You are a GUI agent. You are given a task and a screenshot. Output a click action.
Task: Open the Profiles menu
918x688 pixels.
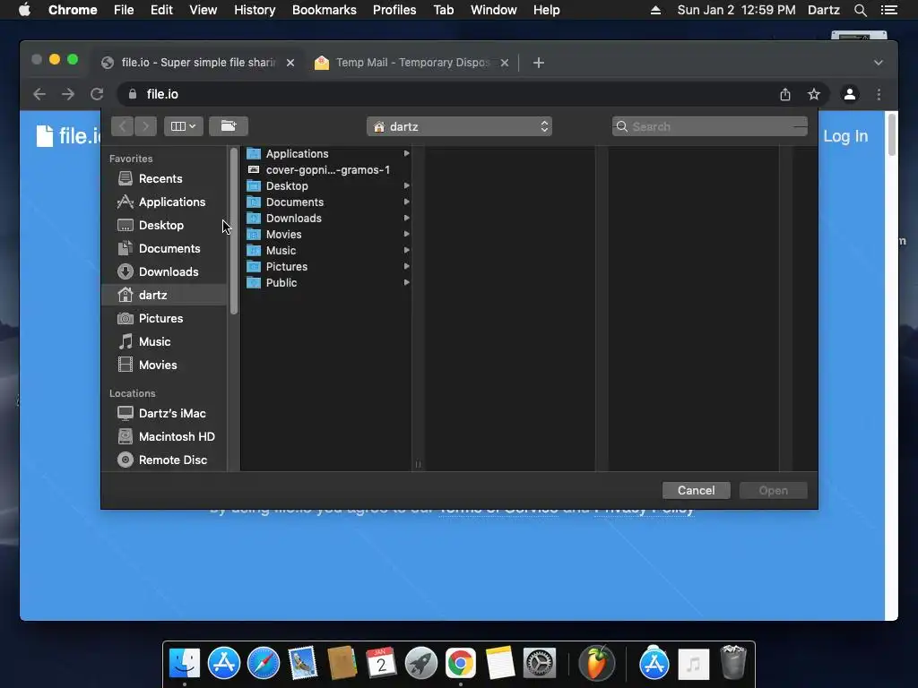click(394, 10)
